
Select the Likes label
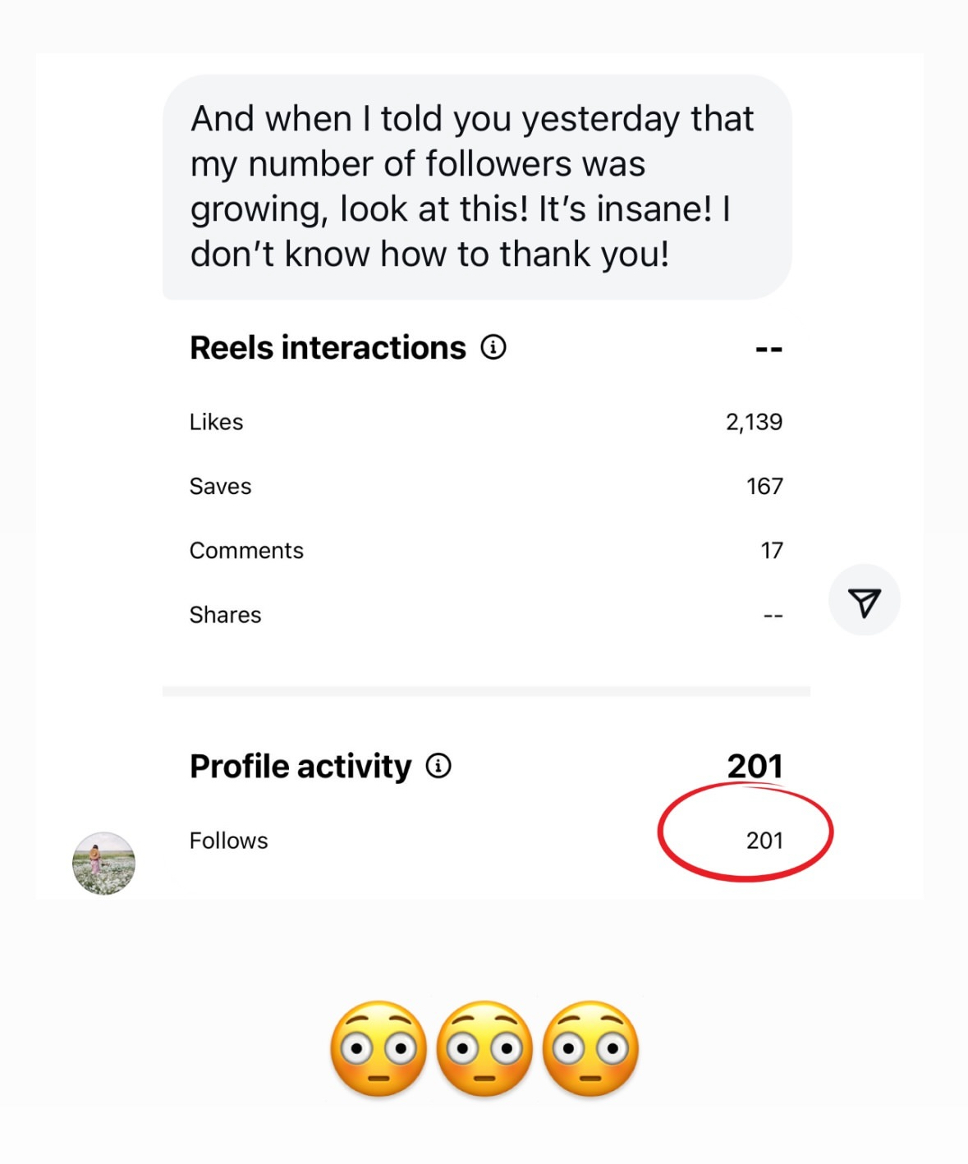[216, 422]
